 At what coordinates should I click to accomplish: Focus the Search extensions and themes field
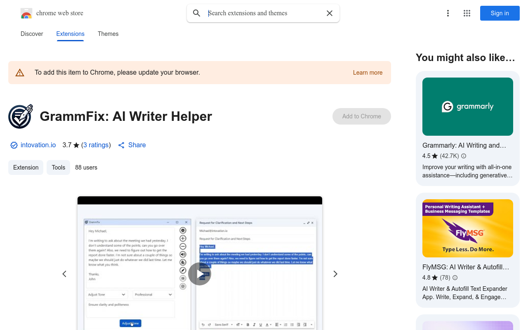click(264, 13)
